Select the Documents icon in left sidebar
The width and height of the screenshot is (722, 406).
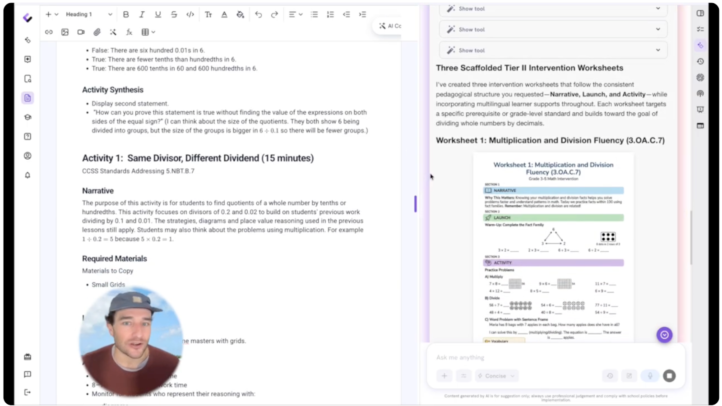[x=28, y=97]
